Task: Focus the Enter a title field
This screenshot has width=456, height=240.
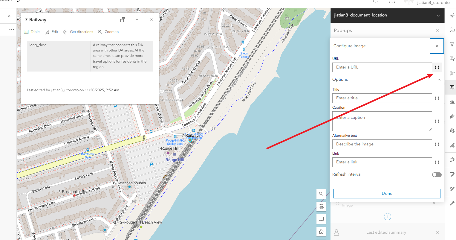Action: point(382,98)
